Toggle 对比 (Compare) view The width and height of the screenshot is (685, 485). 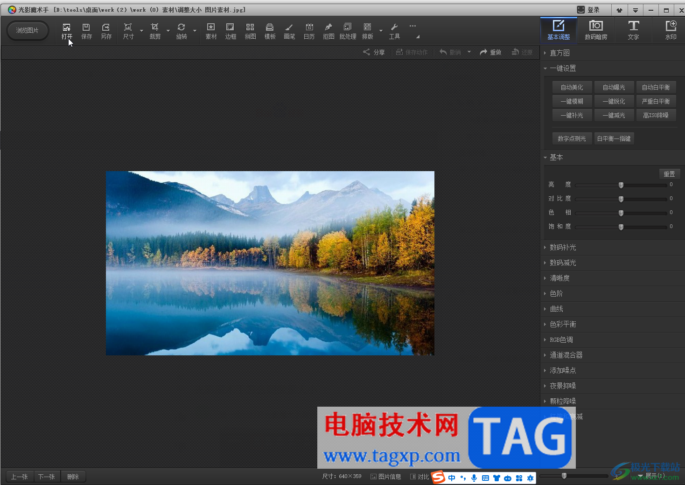coord(419,477)
